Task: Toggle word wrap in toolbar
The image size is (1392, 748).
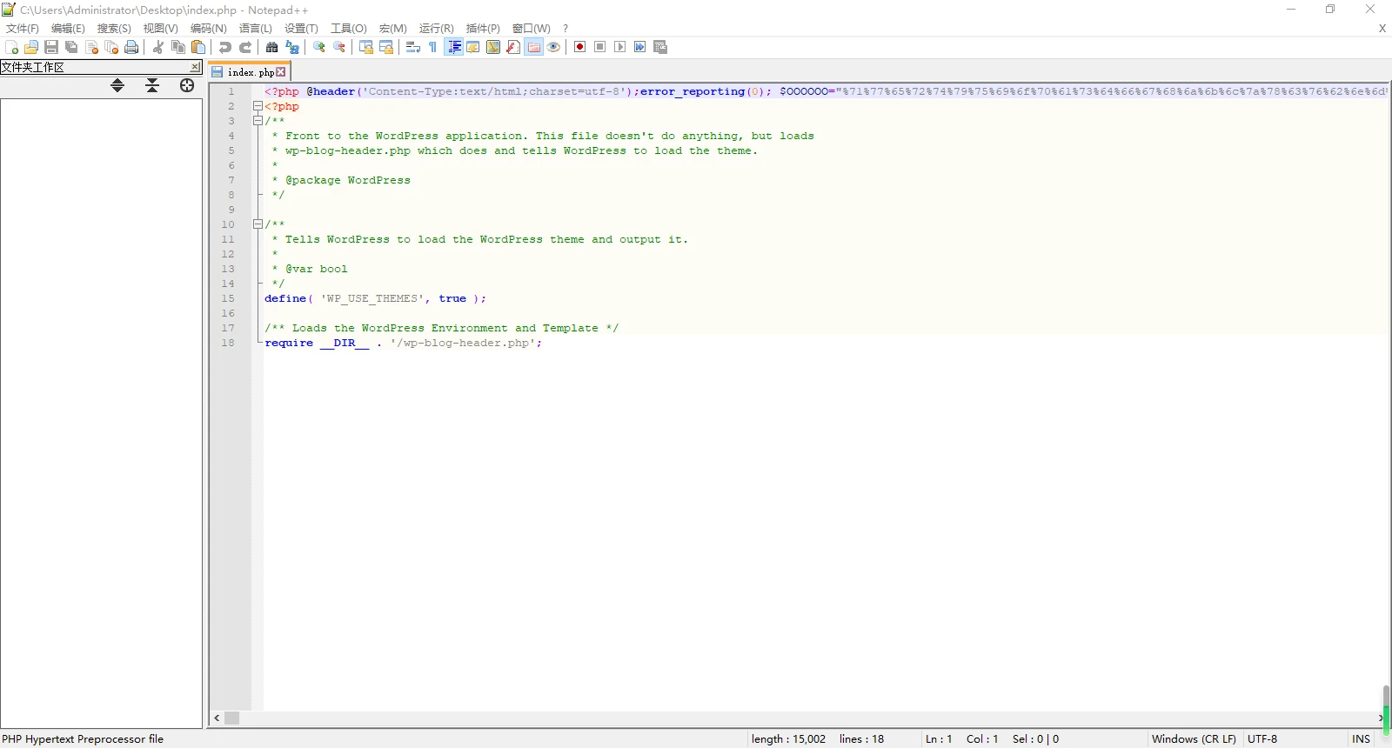Action: point(413,47)
